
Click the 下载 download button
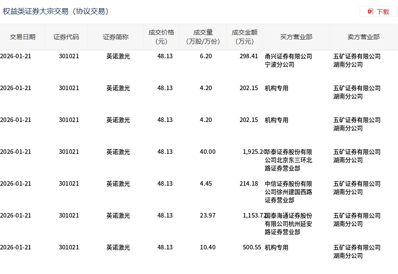[378, 12]
